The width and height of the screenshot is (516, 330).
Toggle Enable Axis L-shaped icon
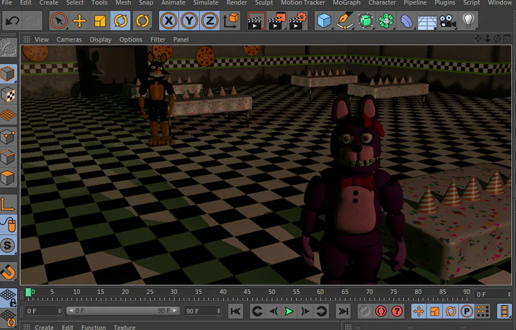(x=8, y=204)
